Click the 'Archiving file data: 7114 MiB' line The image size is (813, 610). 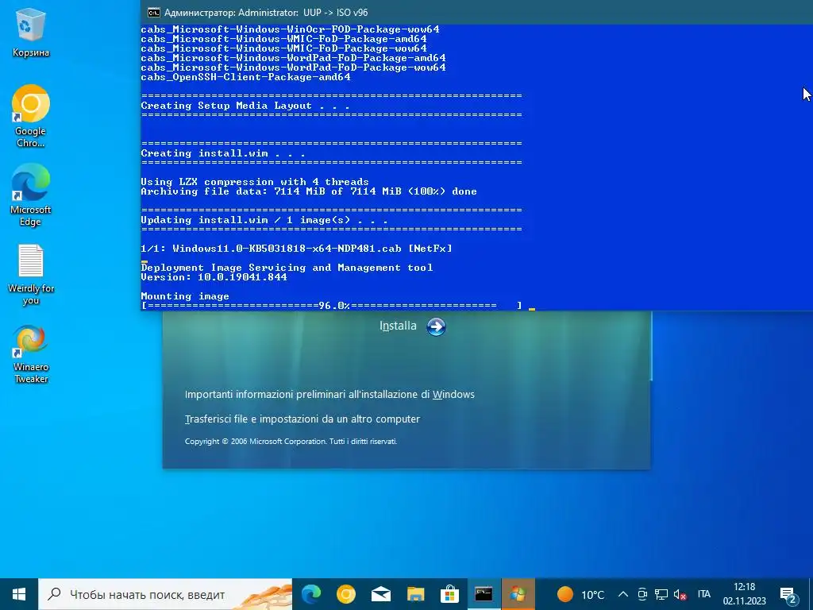pyautogui.click(x=309, y=191)
